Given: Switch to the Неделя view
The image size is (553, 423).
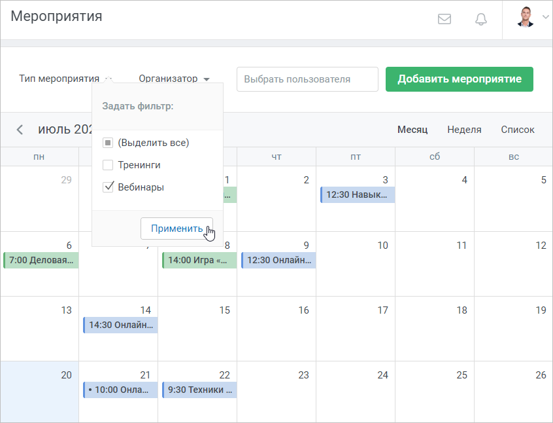Looking at the screenshot, I should (x=464, y=130).
